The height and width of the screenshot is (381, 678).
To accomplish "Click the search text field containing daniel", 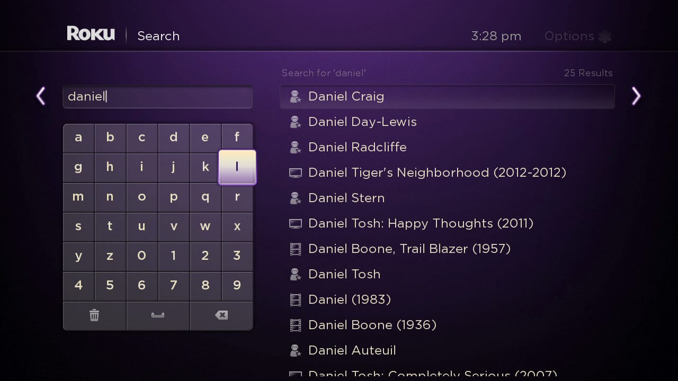I will pyautogui.click(x=157, y=97).
